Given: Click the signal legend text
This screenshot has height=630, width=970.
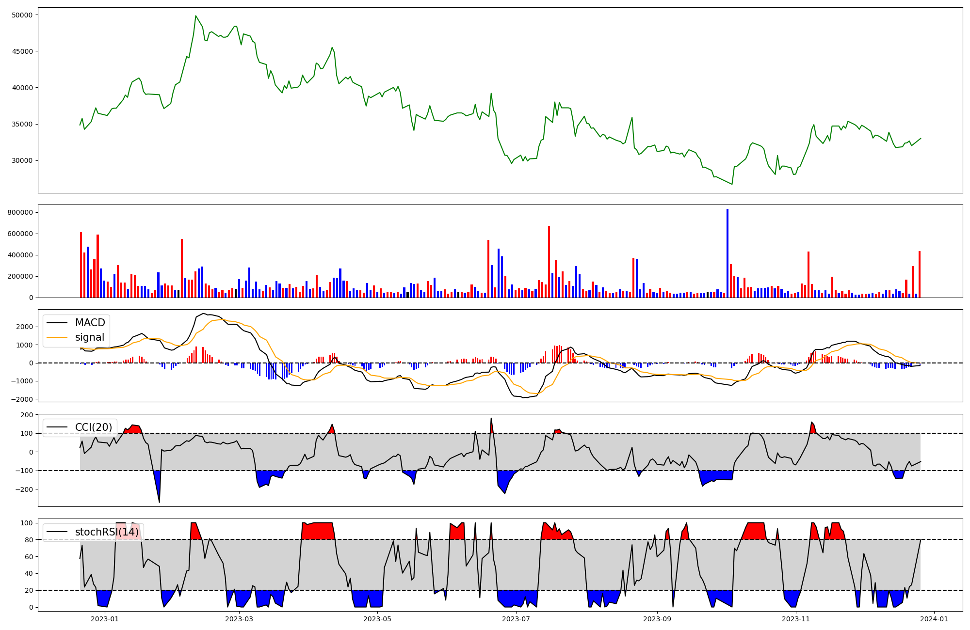Looking at the screenshot, I should pyautogui.click(x=89, y=337).
